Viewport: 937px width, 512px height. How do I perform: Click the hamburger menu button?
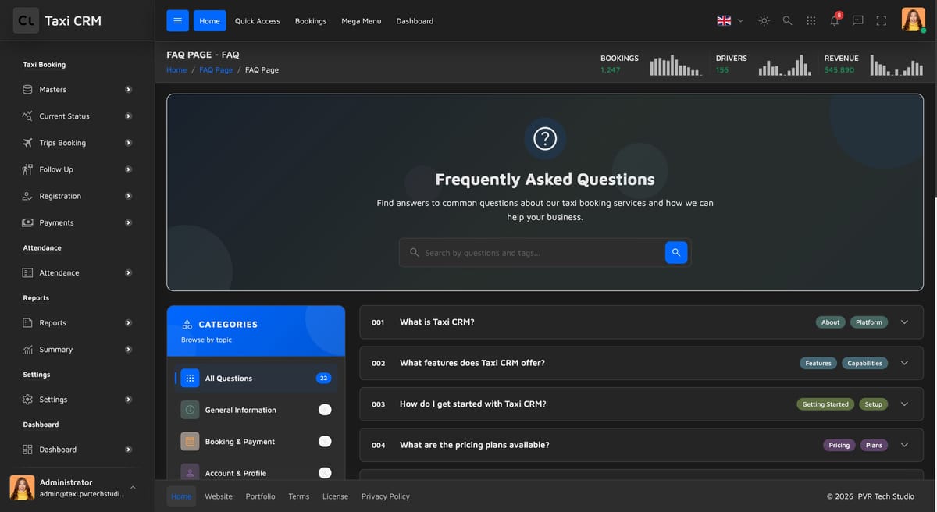pyautogui.click(x=177, y=21)
